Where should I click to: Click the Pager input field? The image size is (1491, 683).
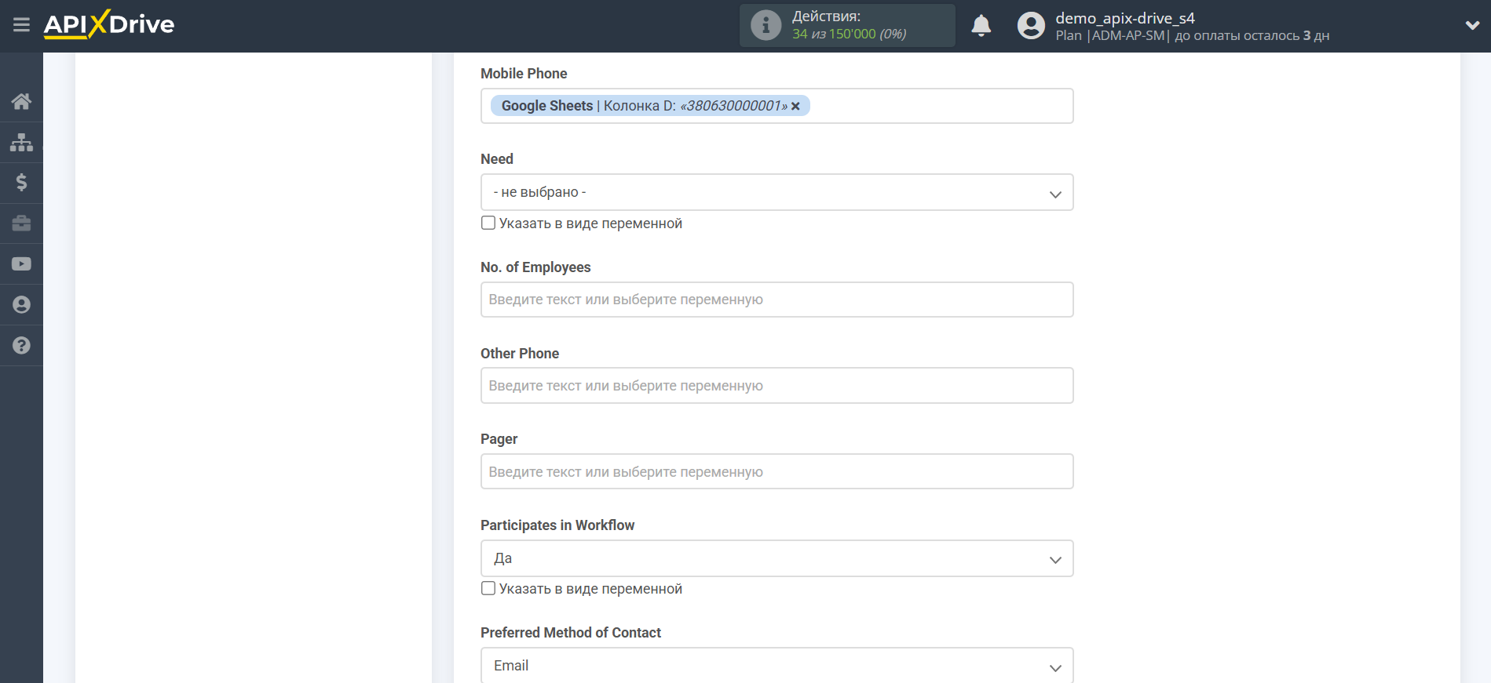777,471
